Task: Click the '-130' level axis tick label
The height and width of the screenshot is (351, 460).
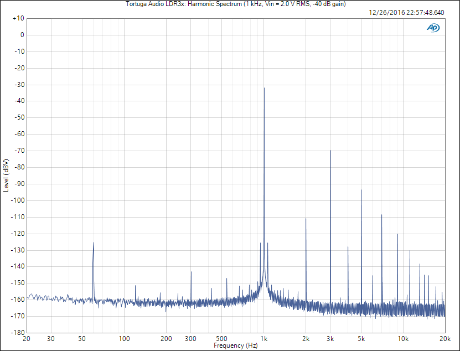Action: [18, 250]
